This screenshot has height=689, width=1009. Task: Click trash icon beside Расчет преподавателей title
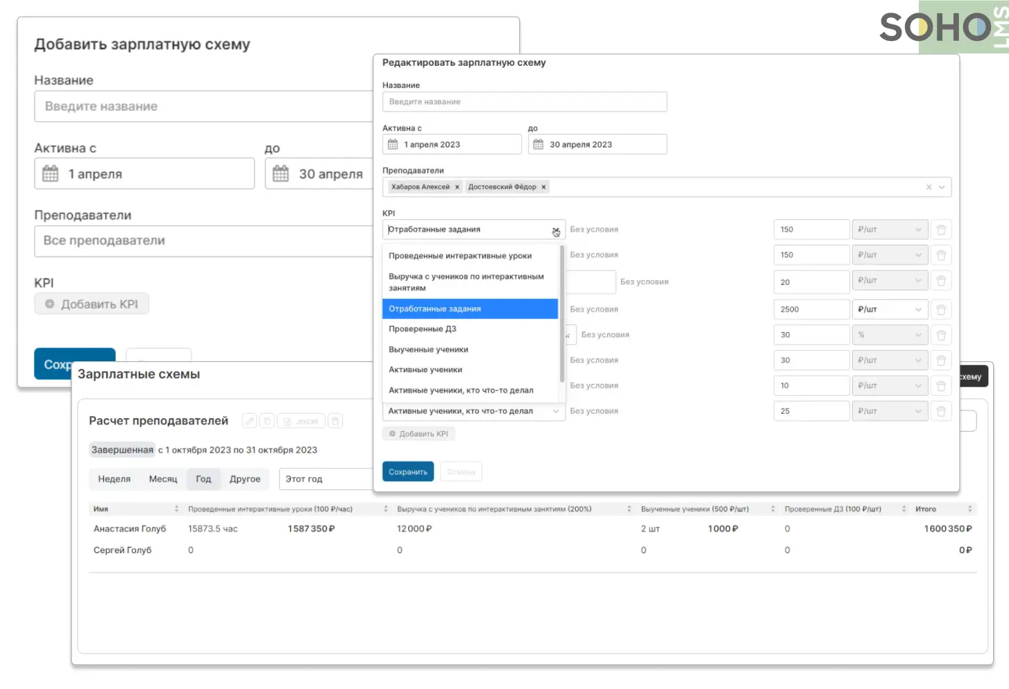click(334, 421)
